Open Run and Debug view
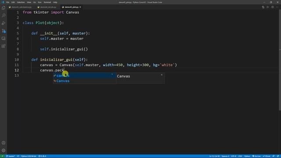The image size is (281, 158). click(4, 23)
